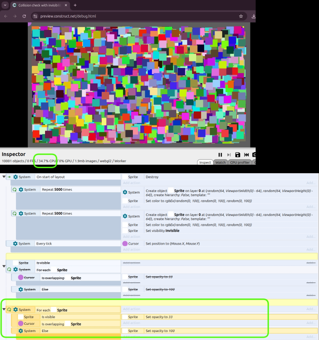Collapse the disabled 'For each Sprite' event
Screen dimensions: 319x340
coord(4,266)
